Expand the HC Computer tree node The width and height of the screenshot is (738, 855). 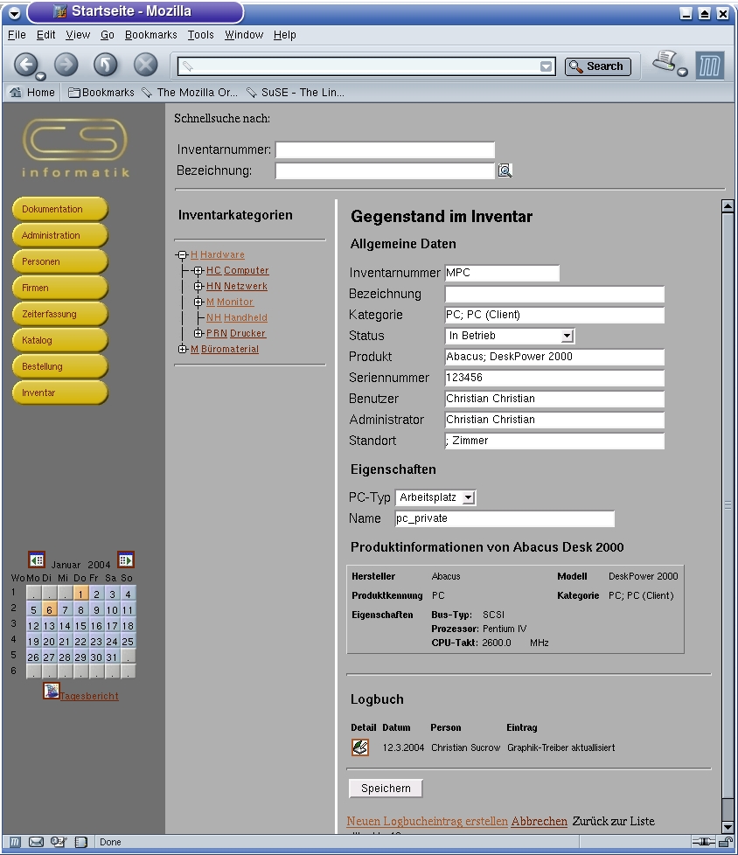(198, 270)
